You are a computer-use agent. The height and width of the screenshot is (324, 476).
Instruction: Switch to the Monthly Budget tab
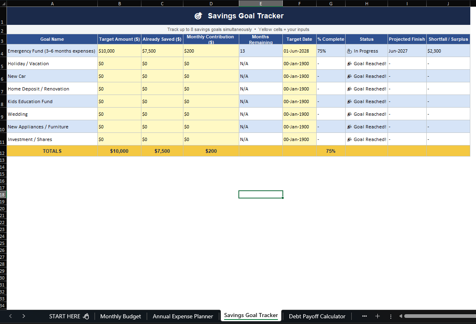pos(121,316)
